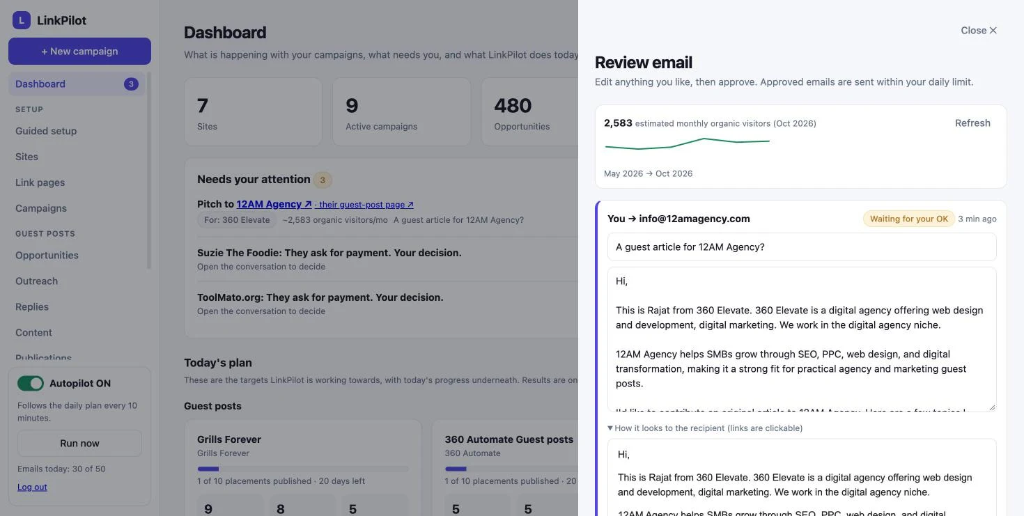Screen dimensions: 1024x516
Task: Open the ToolMato.org payment decision
Action: (320, 297)
